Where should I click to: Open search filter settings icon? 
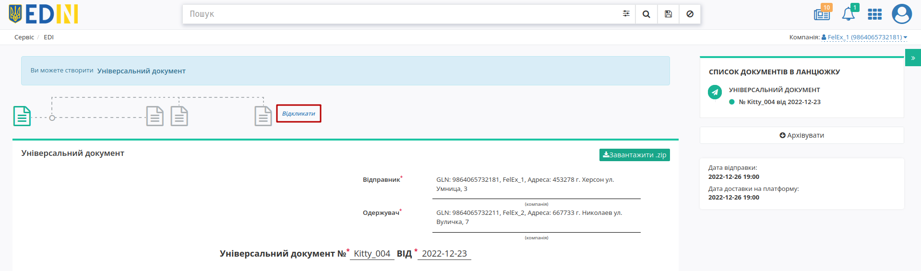click(x=626, y=14)
